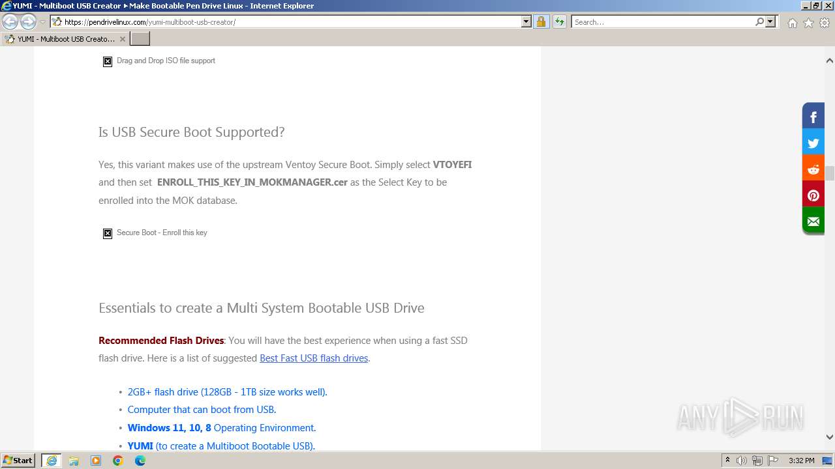
Task: Click the ENROLL_THIS_KEY_IN_MOKMANAGER.cer text
Action: coord(252,182)
